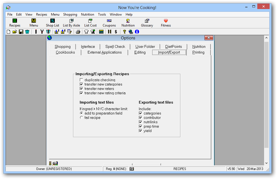Image resolution: width=277 pixels, height=179 pixels.
Task: Switch to the Editing tab
Action: [x=140, y=52]
